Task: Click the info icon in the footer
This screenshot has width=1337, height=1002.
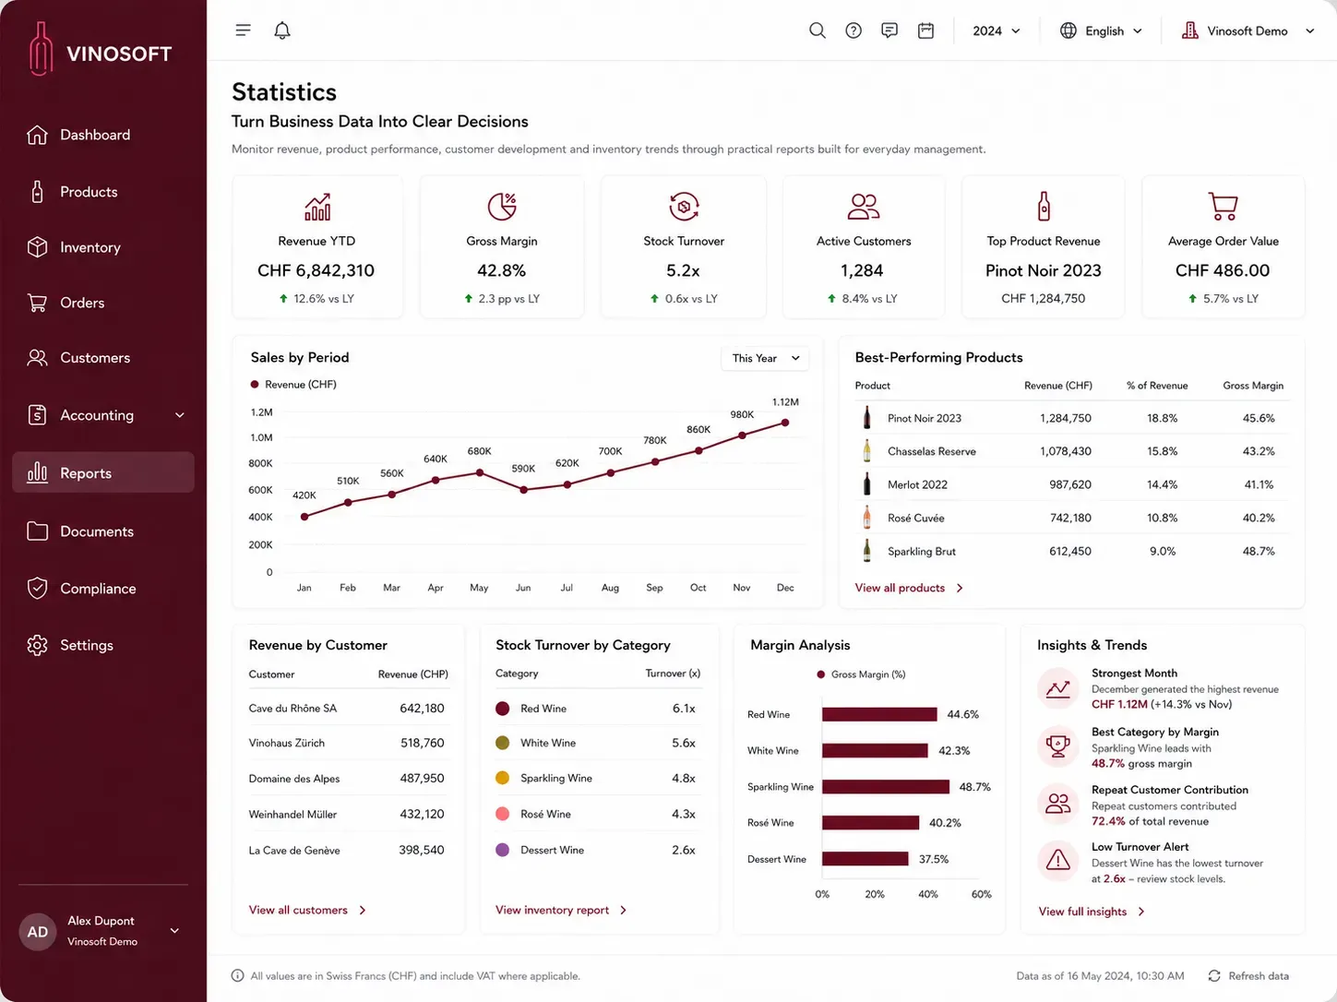Action: click(237, 975)
